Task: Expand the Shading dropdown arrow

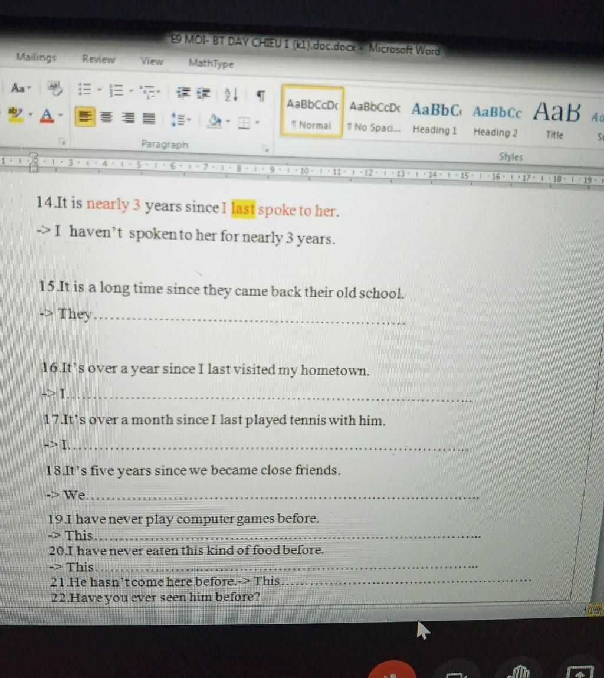Action: tap(228, 122)
